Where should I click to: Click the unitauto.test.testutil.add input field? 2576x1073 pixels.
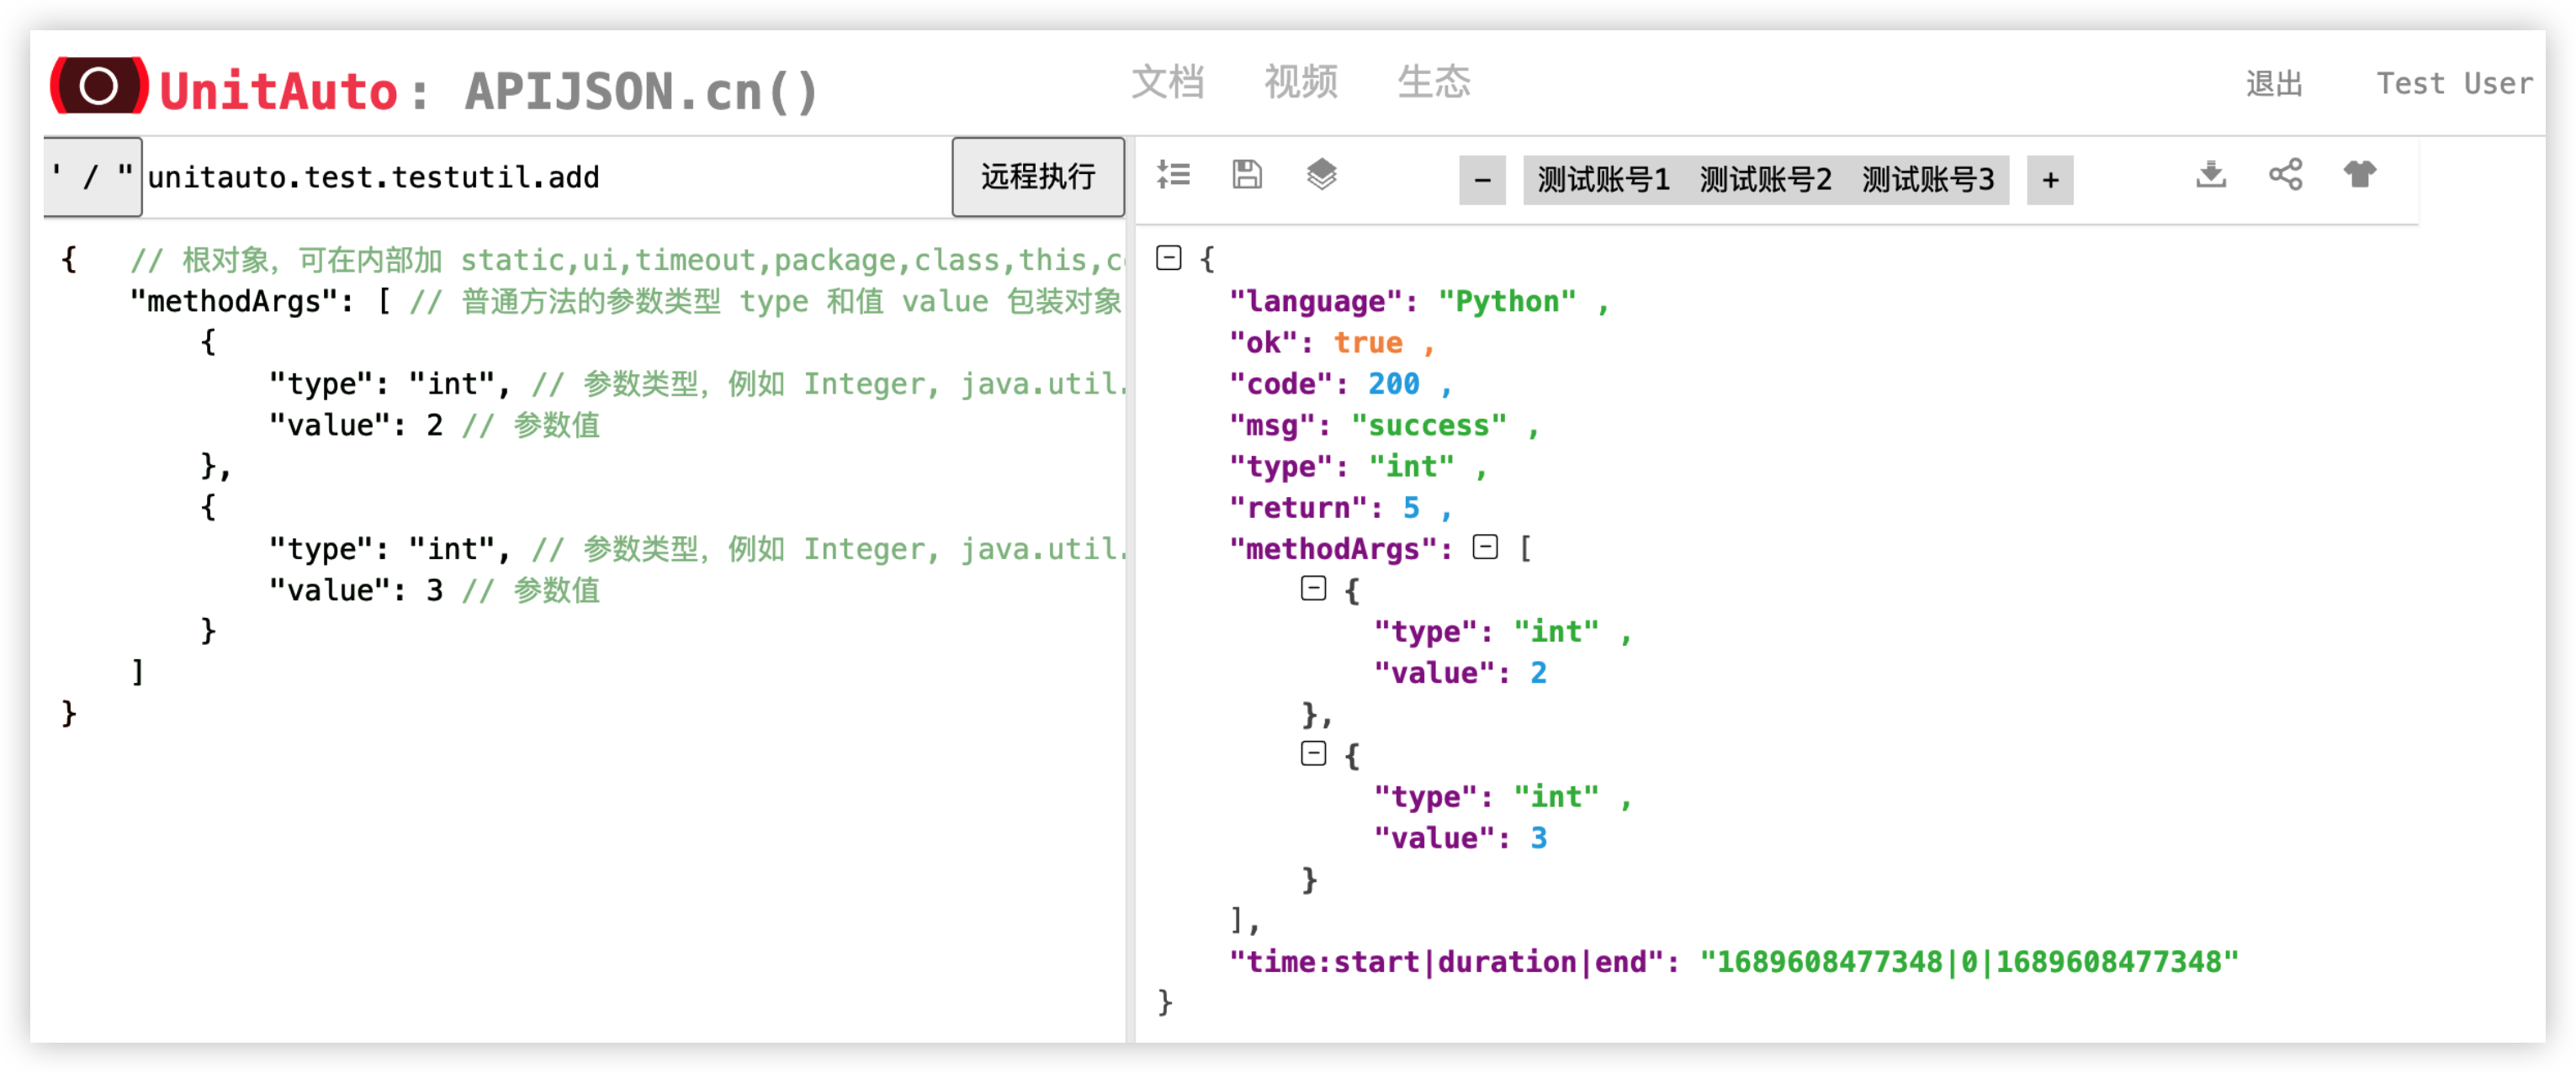point(372,176)
